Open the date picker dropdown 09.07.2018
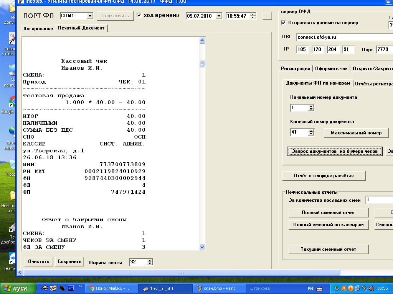Screen dimensions: 393x294 click(x=219, y=16)
